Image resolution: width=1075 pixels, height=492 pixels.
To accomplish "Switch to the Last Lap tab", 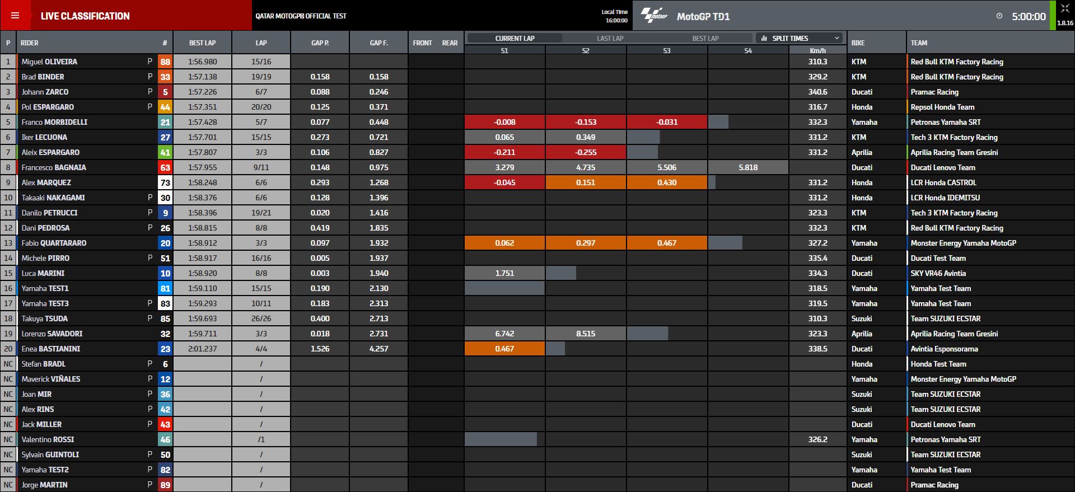I will pyautogui.click(x=610, y=38).
